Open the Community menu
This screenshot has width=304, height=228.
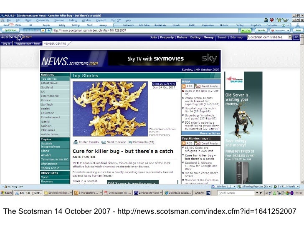pyautogui.click(x=43, y=20)
